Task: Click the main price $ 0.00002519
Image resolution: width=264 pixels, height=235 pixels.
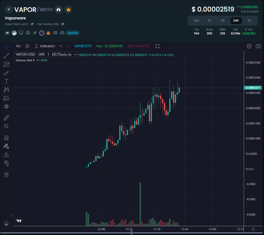Action: pos(213,9)
